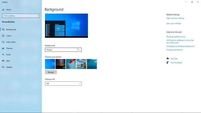Click the Lock screen icon
The image size is (201, 113).
[x=3, y=42]
